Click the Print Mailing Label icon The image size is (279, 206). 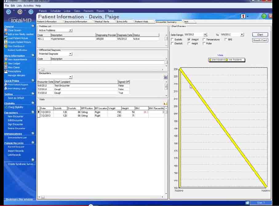point(6,88)
